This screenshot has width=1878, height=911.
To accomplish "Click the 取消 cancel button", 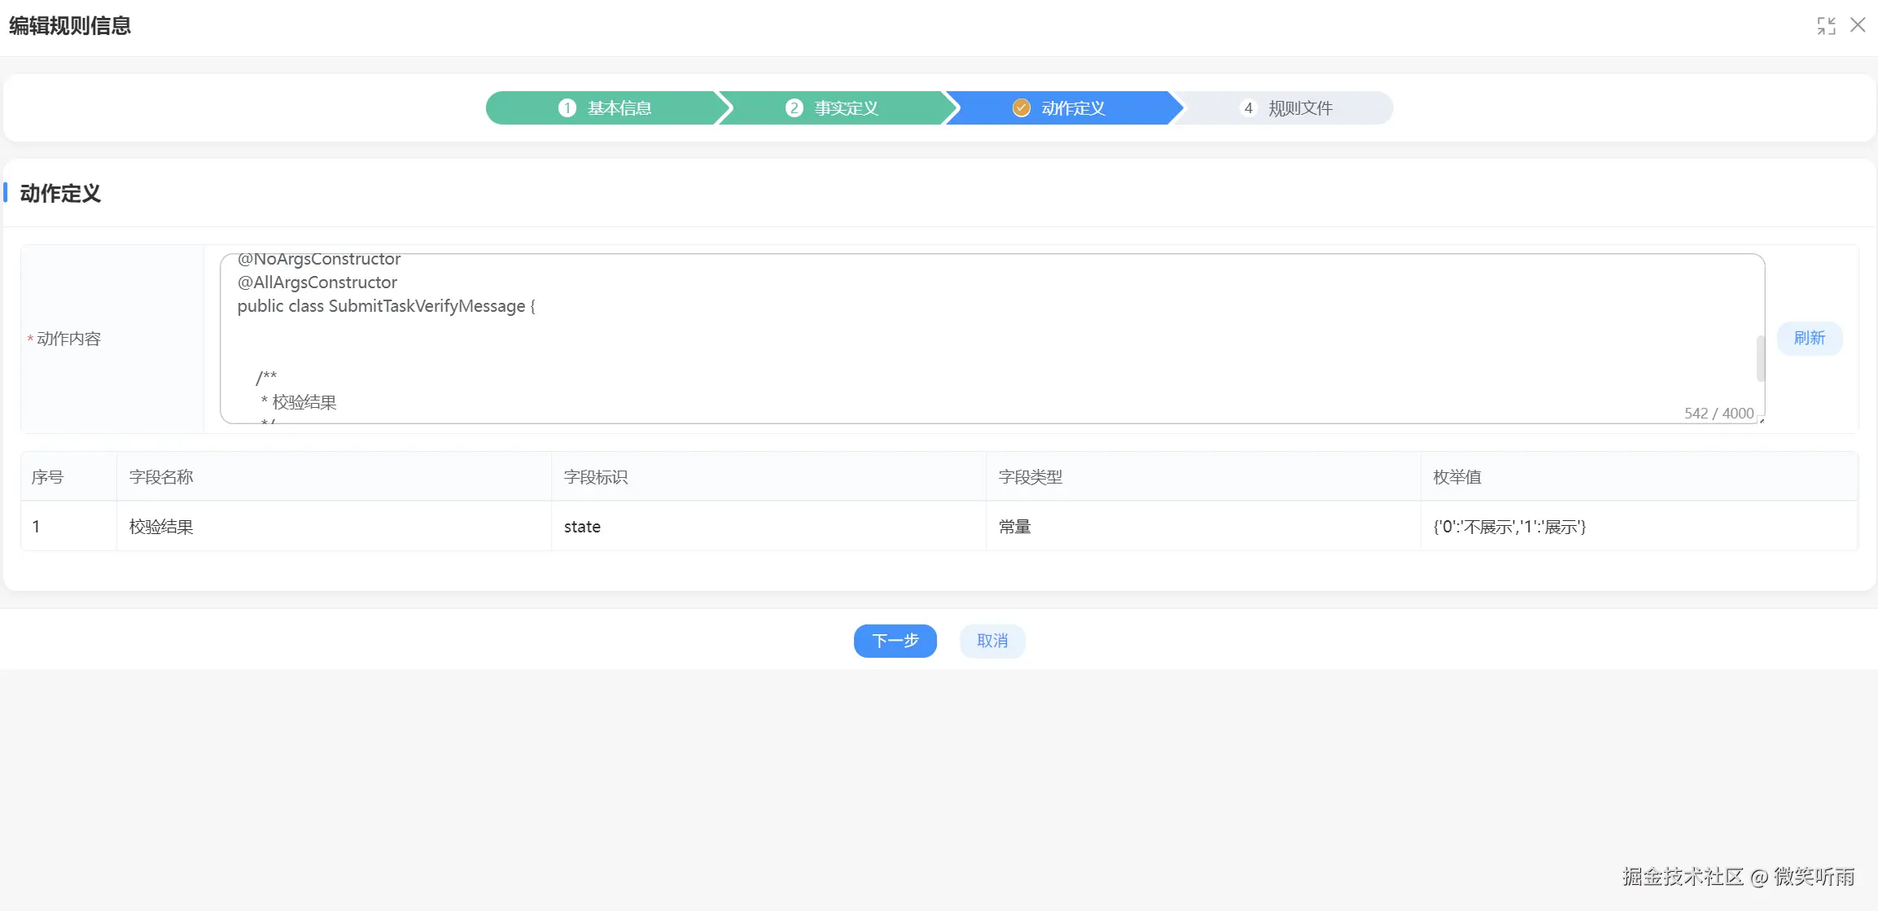I will click(x=992, y=641).
